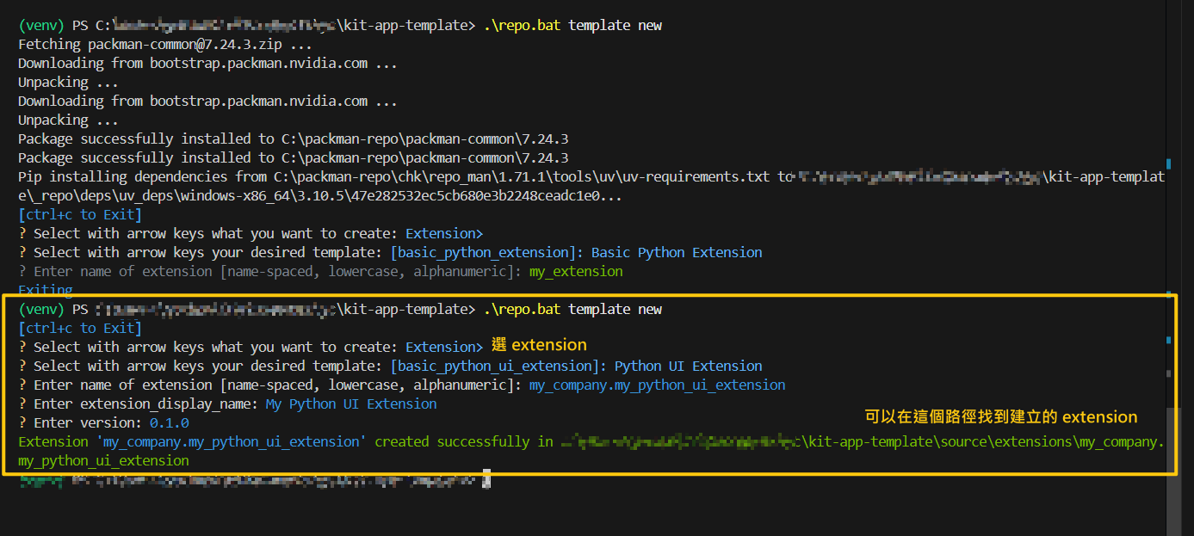Click the yellow '選 extension' annotation
This screenshot has height=536, width=1194.
tap(539, 345)
